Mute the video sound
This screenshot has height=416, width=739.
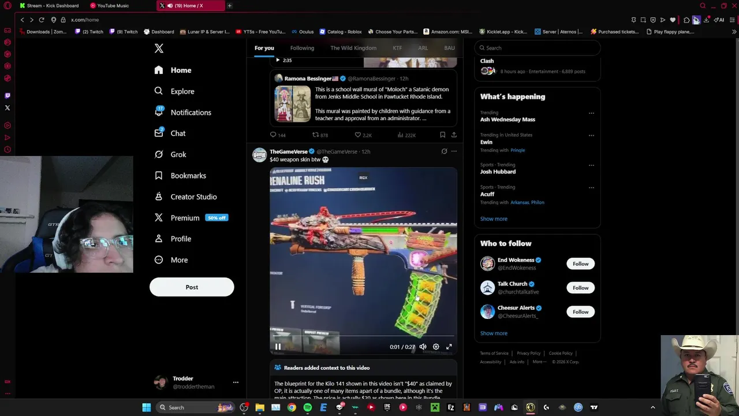pyautogui.click(x=423, y=347)
